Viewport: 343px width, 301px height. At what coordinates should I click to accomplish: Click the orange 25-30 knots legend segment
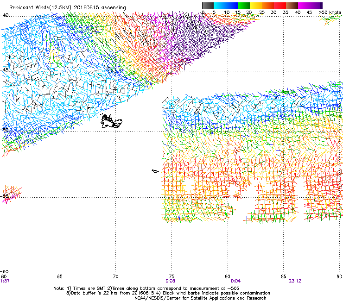pos(268,6)
